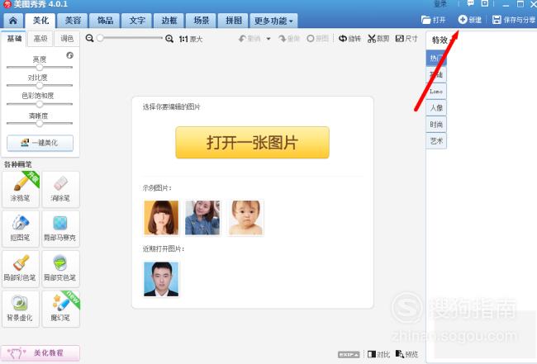Image resolution: width=537 pixels, height=364 pixels.
Task: Select the 背景虚化 background blur tool
Action: pos(21,309)
